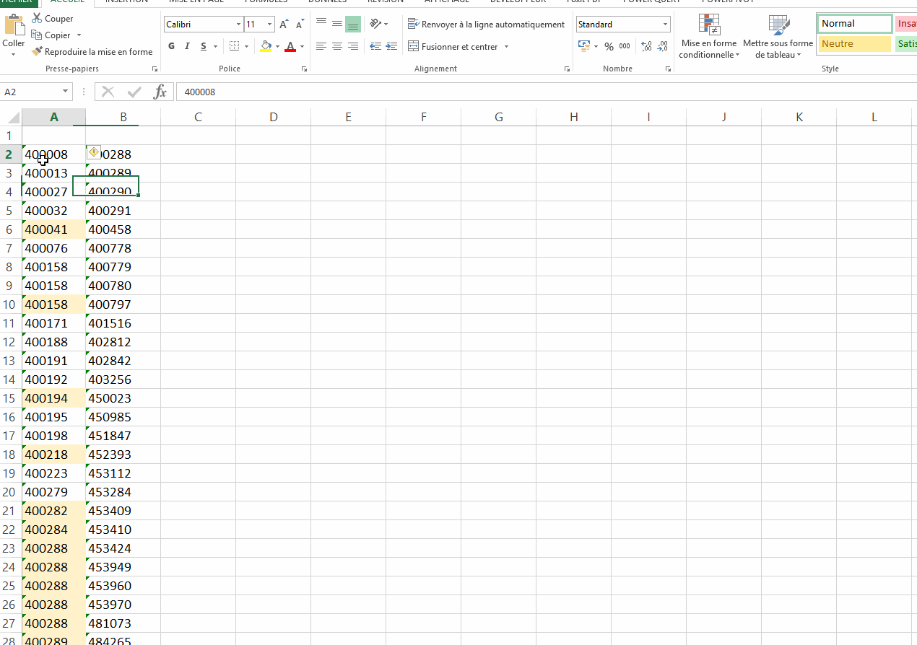Open the Coller dropdown arrow
Screen dimensions: 917x645
coord(13,55)
